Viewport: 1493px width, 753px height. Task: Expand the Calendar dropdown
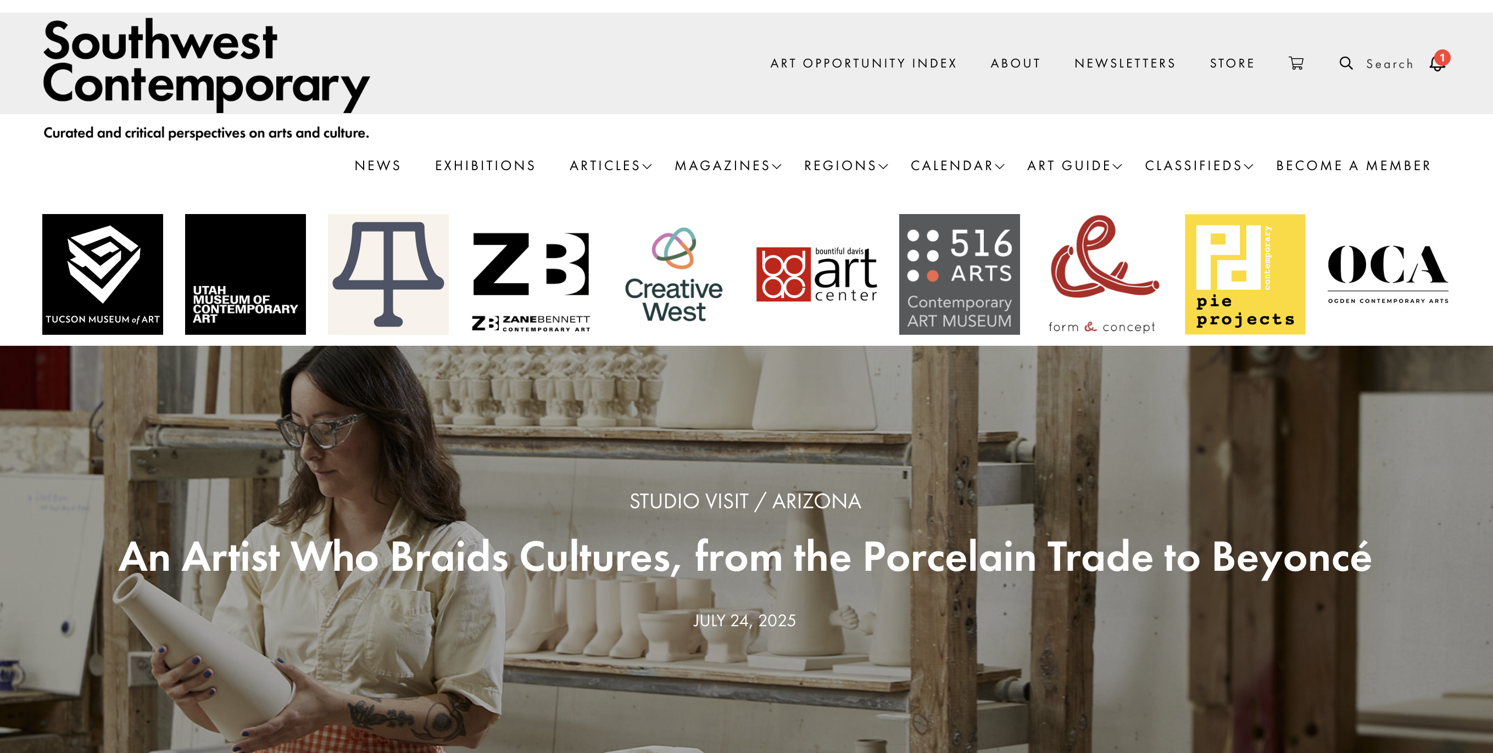pyautogui.click(x=957, y=166)
